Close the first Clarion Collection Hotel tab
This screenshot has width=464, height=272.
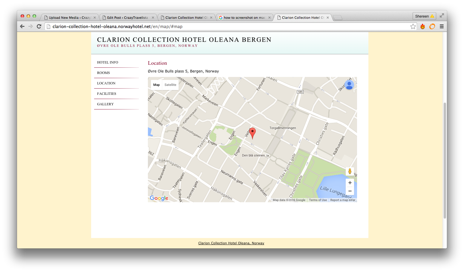[211, 18]
